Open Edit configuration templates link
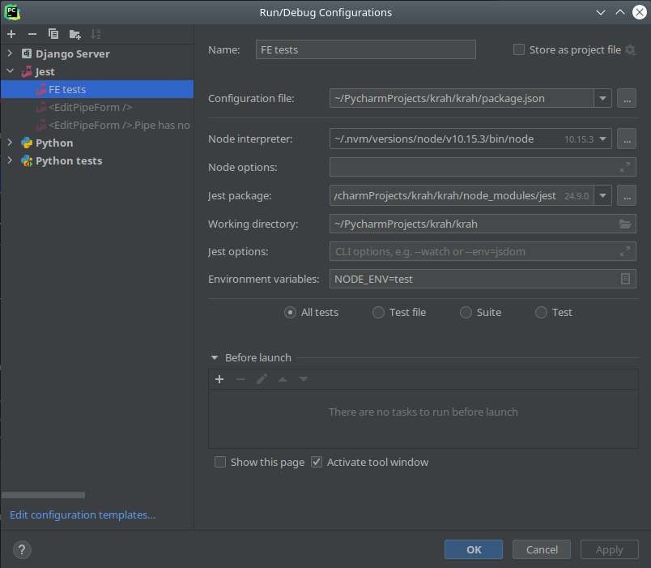The width and height of the screenshot is (651, 568). point(83,515)
